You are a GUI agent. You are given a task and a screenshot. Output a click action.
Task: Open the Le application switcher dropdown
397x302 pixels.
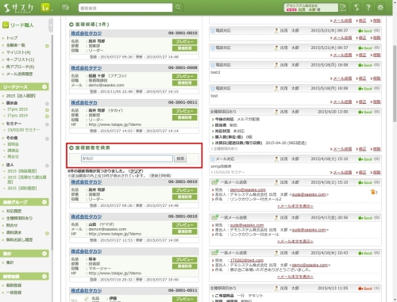click(x=47, y=8)
